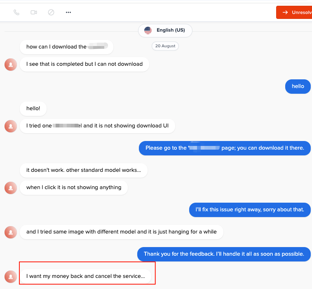Click avatar beside 'I see that is completed' message
The width and height of the screenshot is (312, 289).
[x=11, y=65]
